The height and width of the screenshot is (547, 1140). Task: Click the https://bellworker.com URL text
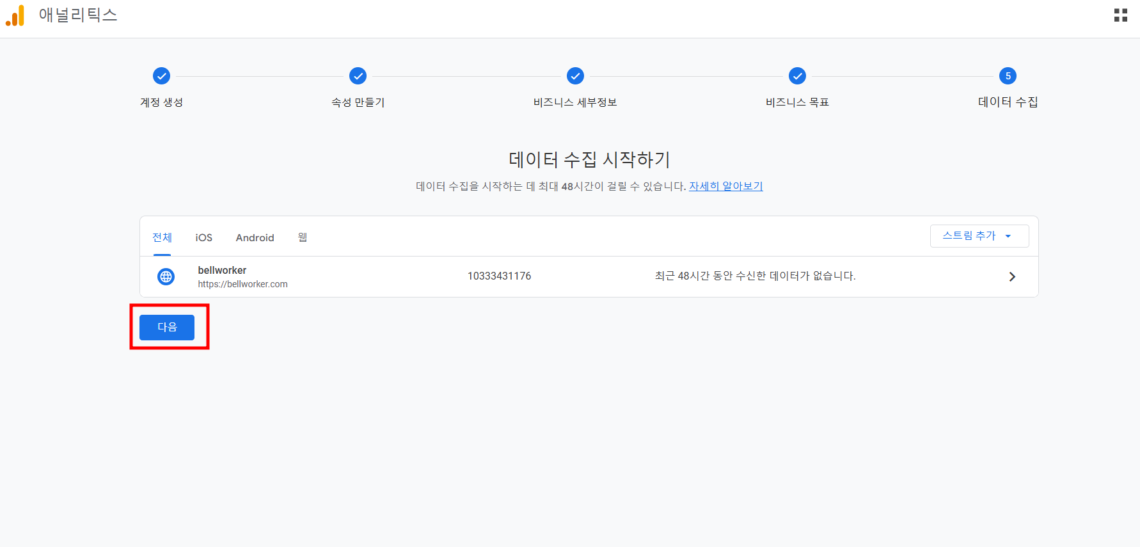[x=242, y=284]
